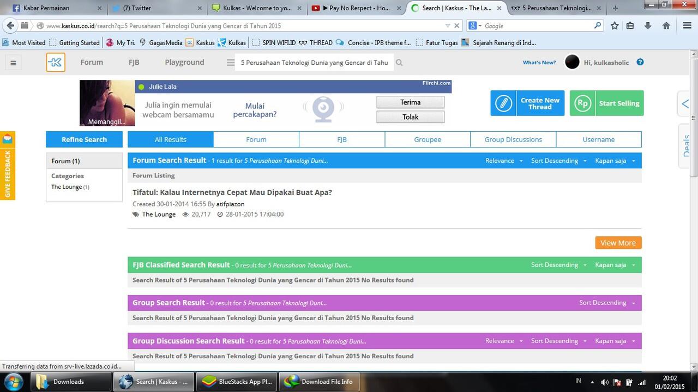The height and width of the screenshot is (392, 698).
Task: Click the Forum link in Kaskus header
Action: pyautogui.click(x=92, y=62)
